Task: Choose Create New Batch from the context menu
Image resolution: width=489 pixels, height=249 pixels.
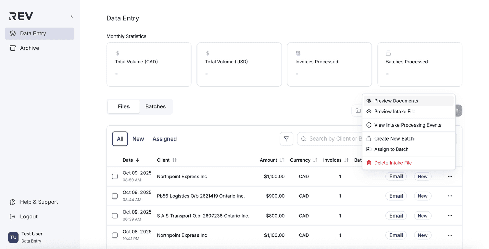Action: [x=393, y=138]
